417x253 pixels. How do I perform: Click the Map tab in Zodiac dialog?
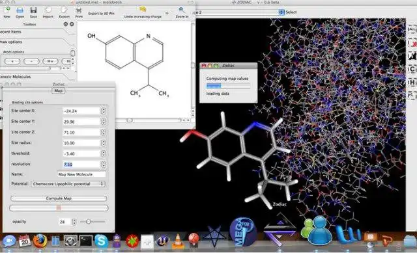click(x=58, y=91)
